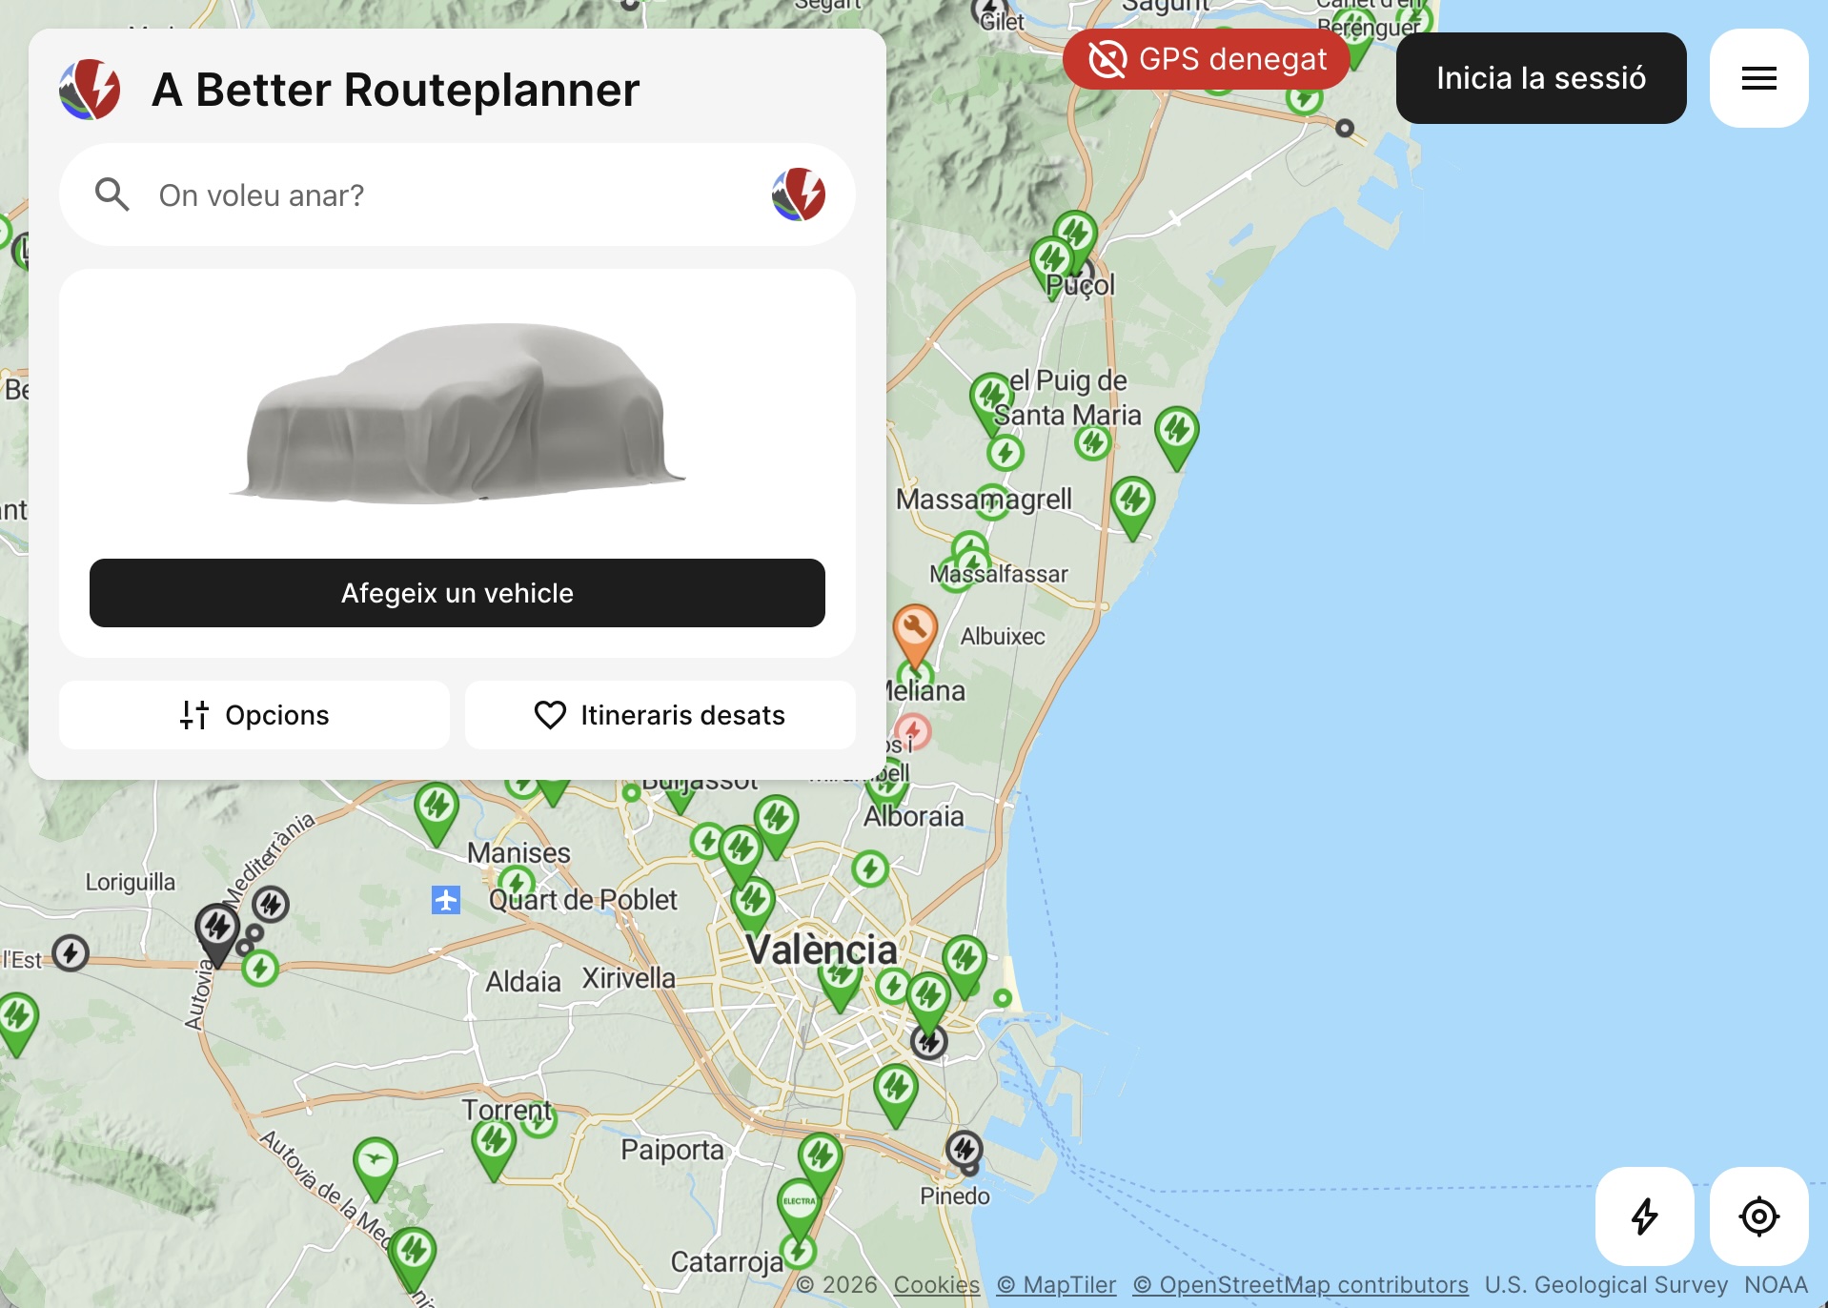Select the ELECTRA charger marker above Catarroja

799,1204
